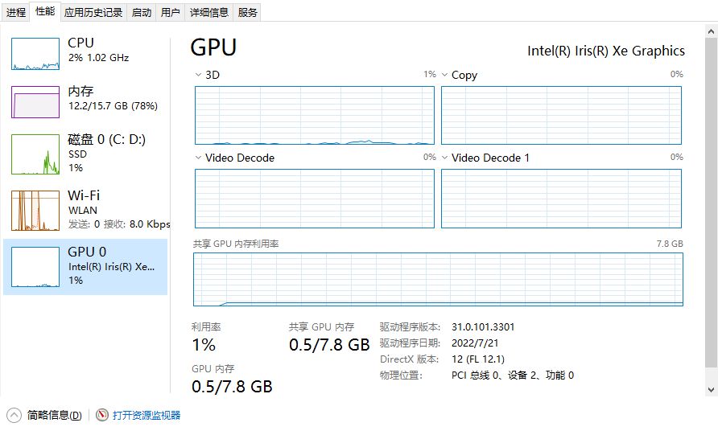The width and height of the screenshot is (718, 435).
Task: Open the 详细信息 tab
Action: [208, 12]
